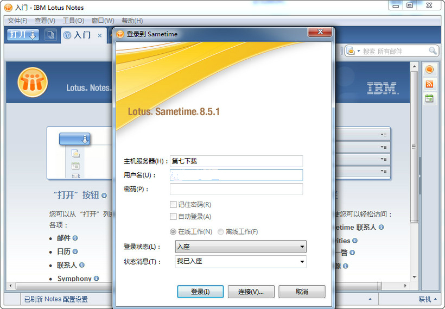Viewport: 445px width, 309px height.
Task: Click the 用户名 input field
Action: tap(237, 175)
